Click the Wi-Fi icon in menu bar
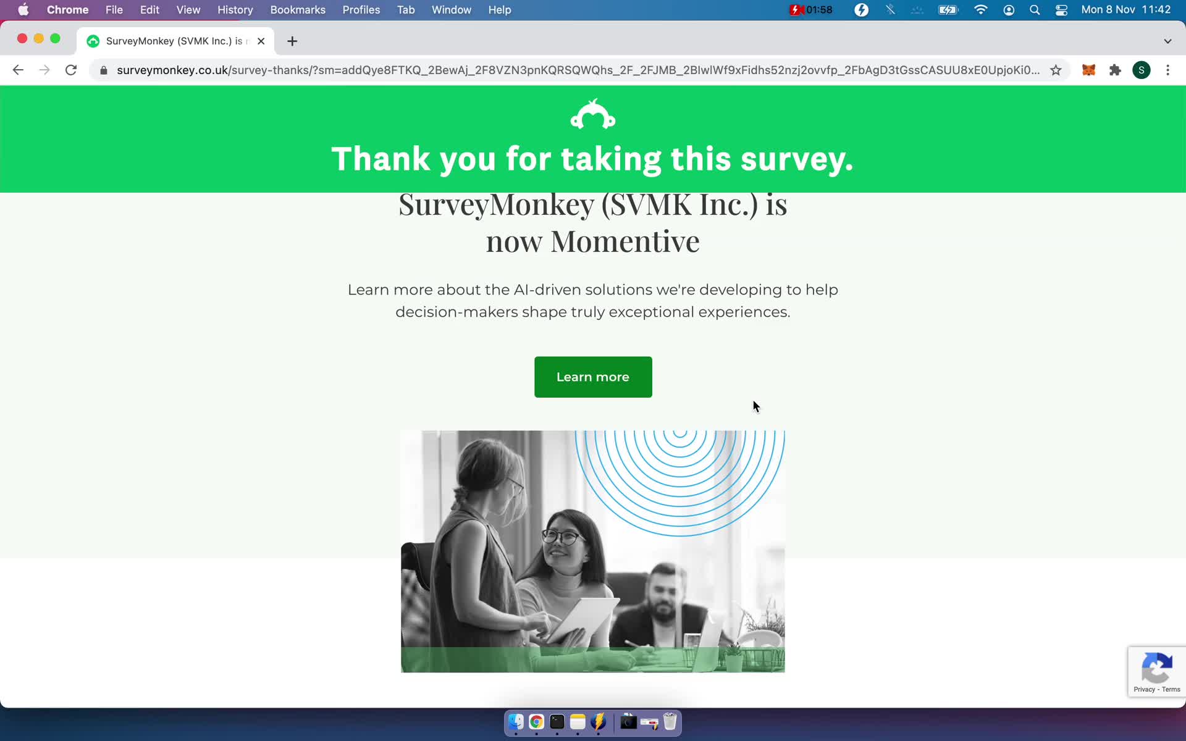This screenshot has width=1186, height=741. [x=980, y=9]
